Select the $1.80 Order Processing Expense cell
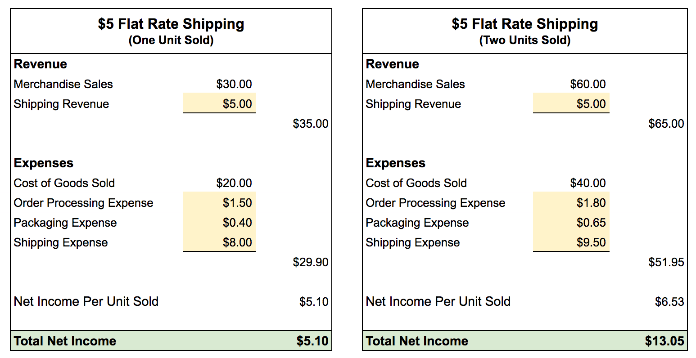The image size is (696, 358). tap(571, 202)
